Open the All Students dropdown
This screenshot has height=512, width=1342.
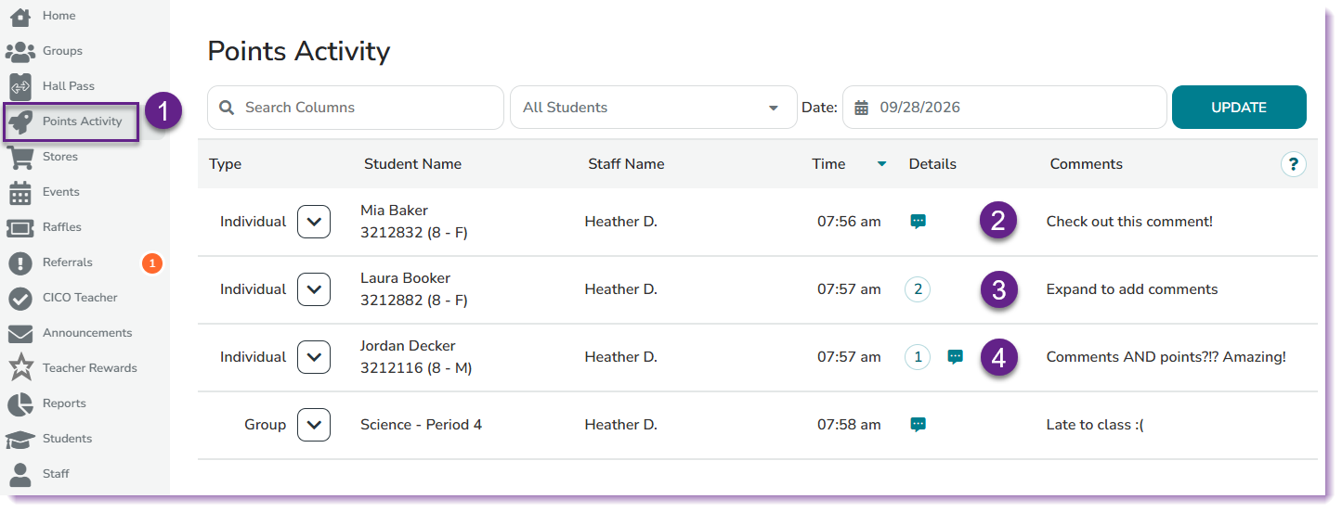point(653,108)
